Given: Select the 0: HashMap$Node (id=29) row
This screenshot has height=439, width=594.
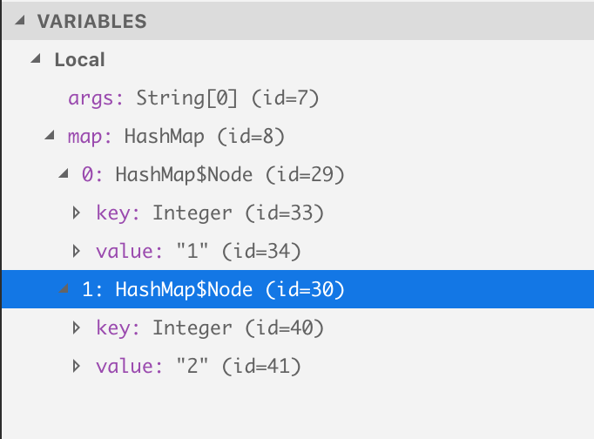Looking at the screenshot, I should [x=213, y=175].
